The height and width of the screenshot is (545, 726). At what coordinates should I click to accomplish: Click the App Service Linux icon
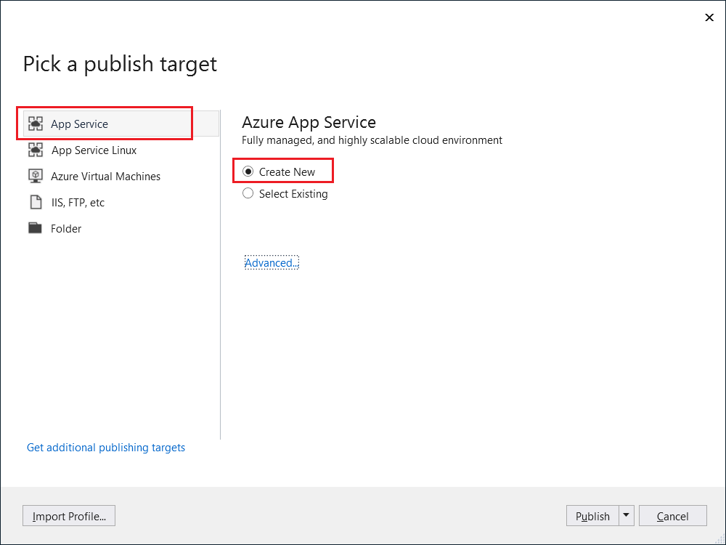[36, 150]
